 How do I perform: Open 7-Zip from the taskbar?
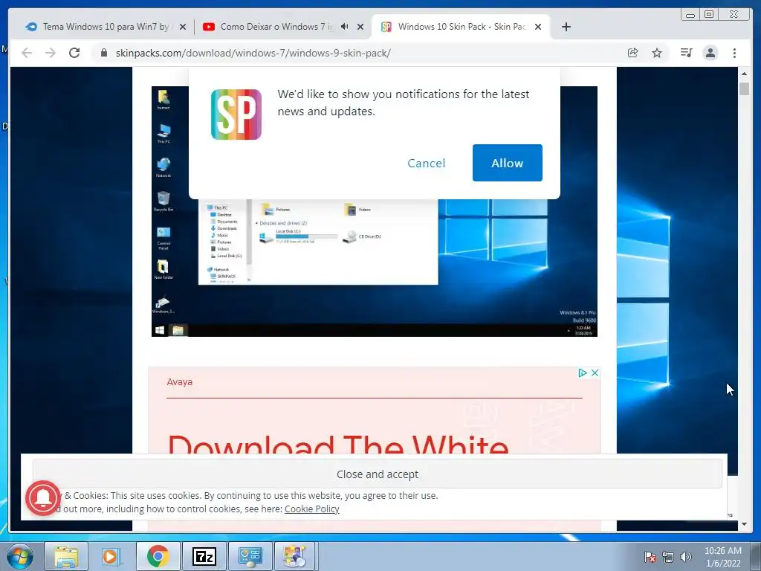204,556
